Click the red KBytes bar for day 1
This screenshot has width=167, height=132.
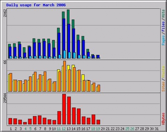[10, 121]
